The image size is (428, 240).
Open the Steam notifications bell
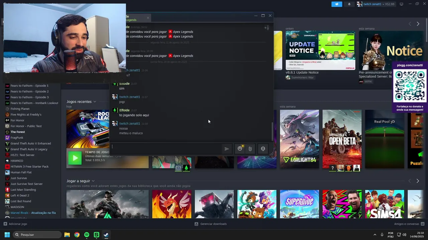point(349,4)
